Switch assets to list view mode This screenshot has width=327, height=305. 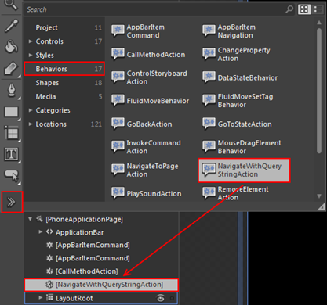tap(318, 9)
